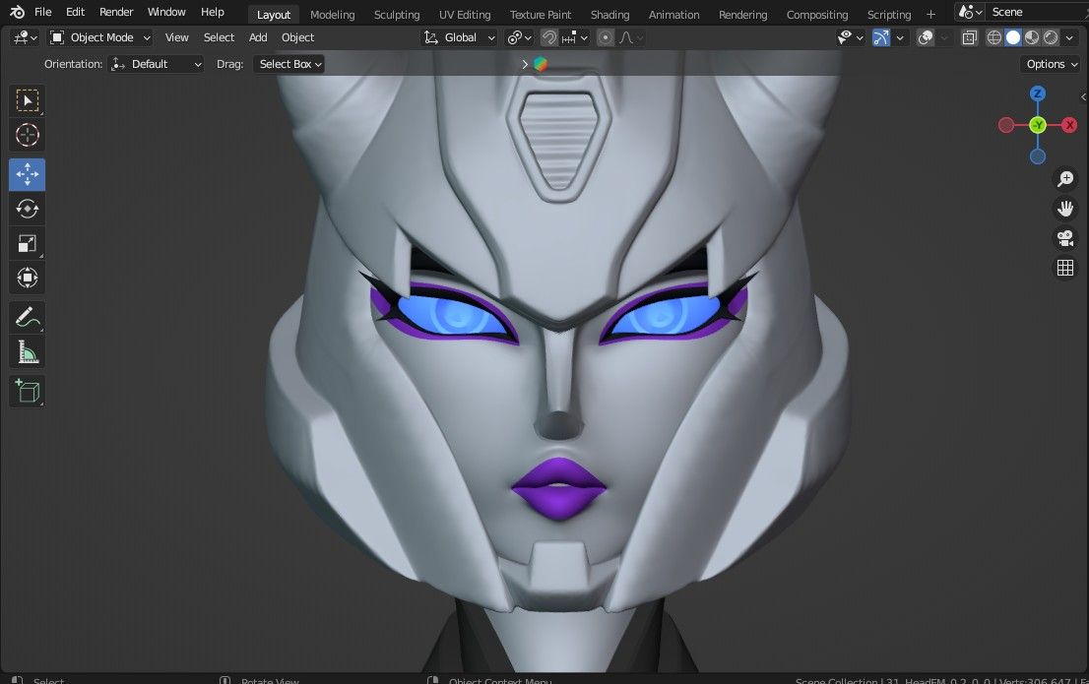1089x684 pixels.
Task: Click the negative Z axis blue circle
Action: 1038,156
